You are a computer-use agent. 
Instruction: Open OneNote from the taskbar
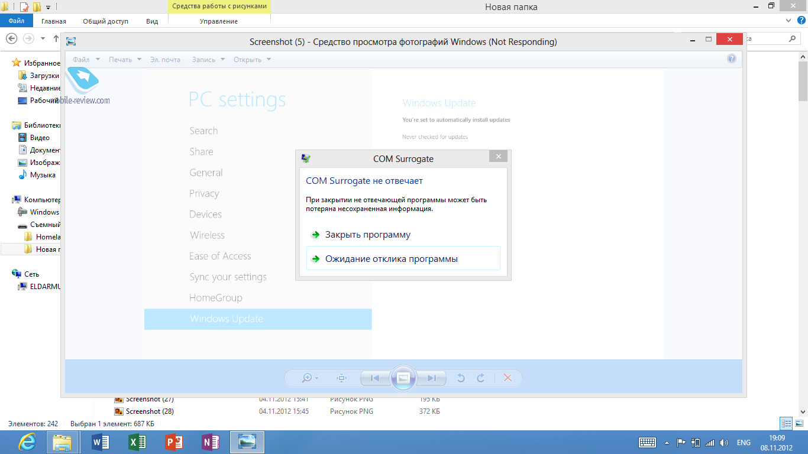[x=211, y=442]
